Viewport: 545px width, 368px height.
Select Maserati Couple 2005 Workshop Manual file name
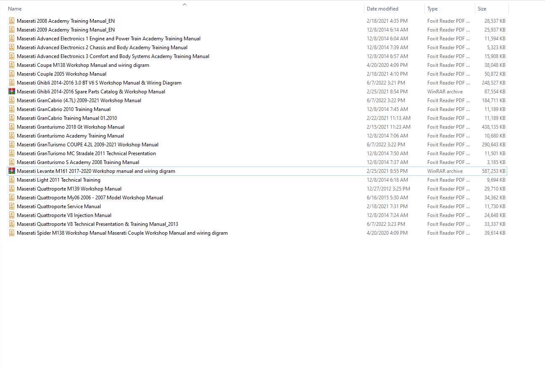tap(61, 74)
